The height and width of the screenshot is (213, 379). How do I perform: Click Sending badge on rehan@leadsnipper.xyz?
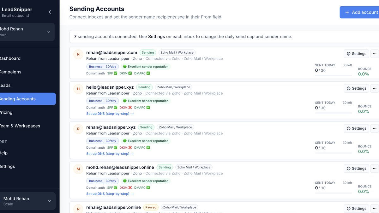pos(146,127)
